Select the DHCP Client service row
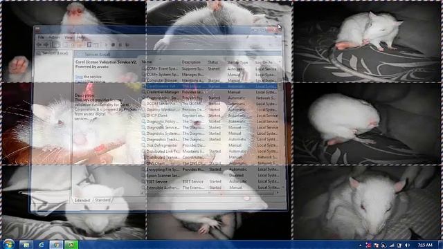The image size is (443, 249). tap(209, 116)
